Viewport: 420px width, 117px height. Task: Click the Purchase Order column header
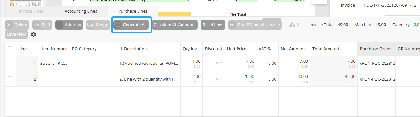point(376,49)
